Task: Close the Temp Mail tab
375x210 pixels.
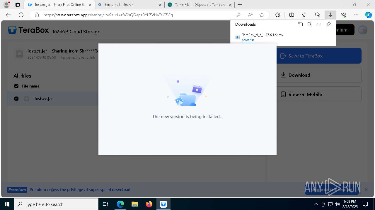Action: tap(230, 5)
